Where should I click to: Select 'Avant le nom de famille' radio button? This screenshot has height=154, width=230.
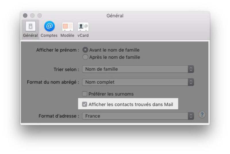(85, 50)
